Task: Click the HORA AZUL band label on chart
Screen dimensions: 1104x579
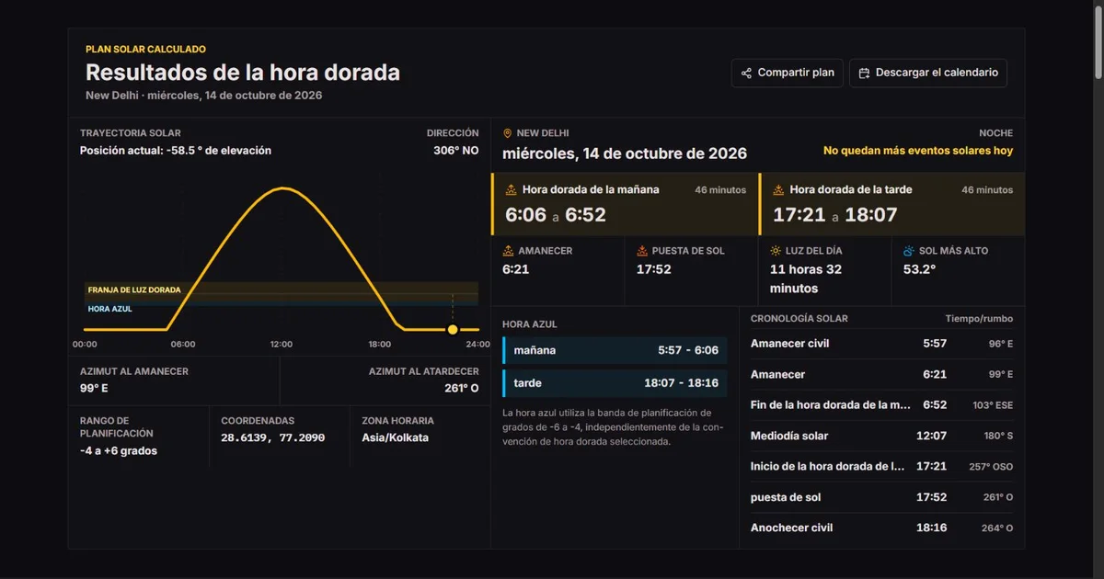Action: [x=110, y=309]
